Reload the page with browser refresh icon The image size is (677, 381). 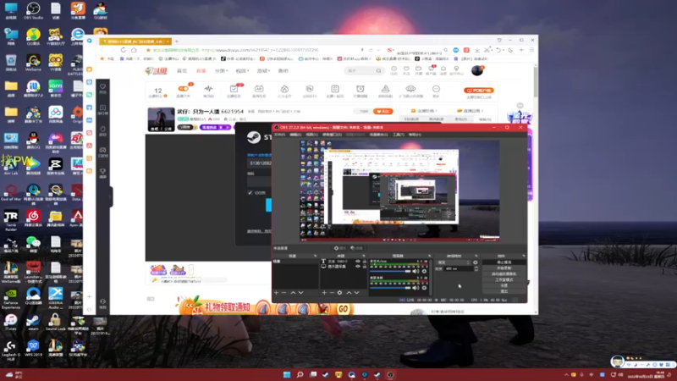click(x=123, y=50)
